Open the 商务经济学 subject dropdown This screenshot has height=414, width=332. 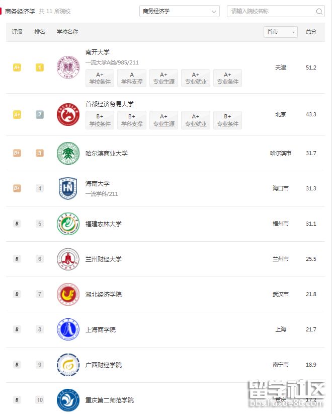179,11
